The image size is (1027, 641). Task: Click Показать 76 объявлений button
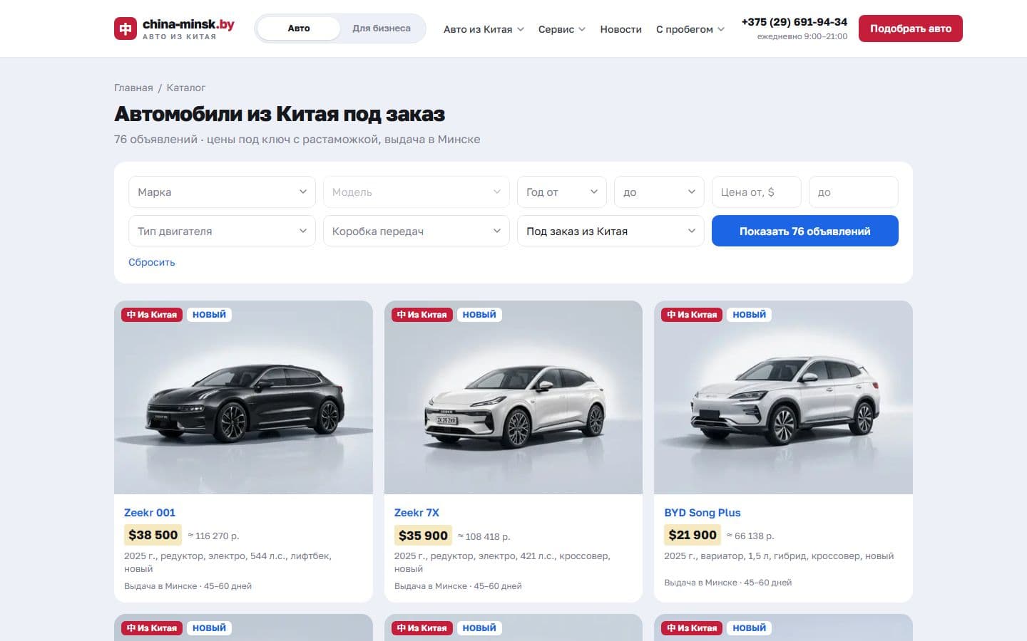tap(805, 231)
